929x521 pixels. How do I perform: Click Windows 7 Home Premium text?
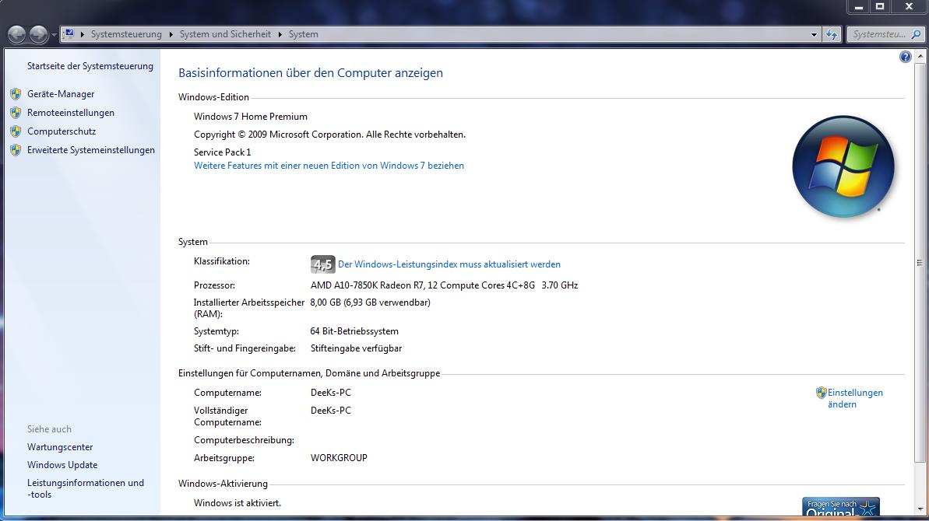click(x=251, y=117)
